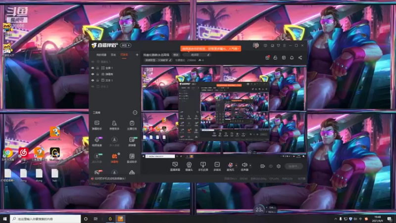The image size is (396, 223).
Task: Open the help link about phone camera at bottom
Action: tap(110, 178)
